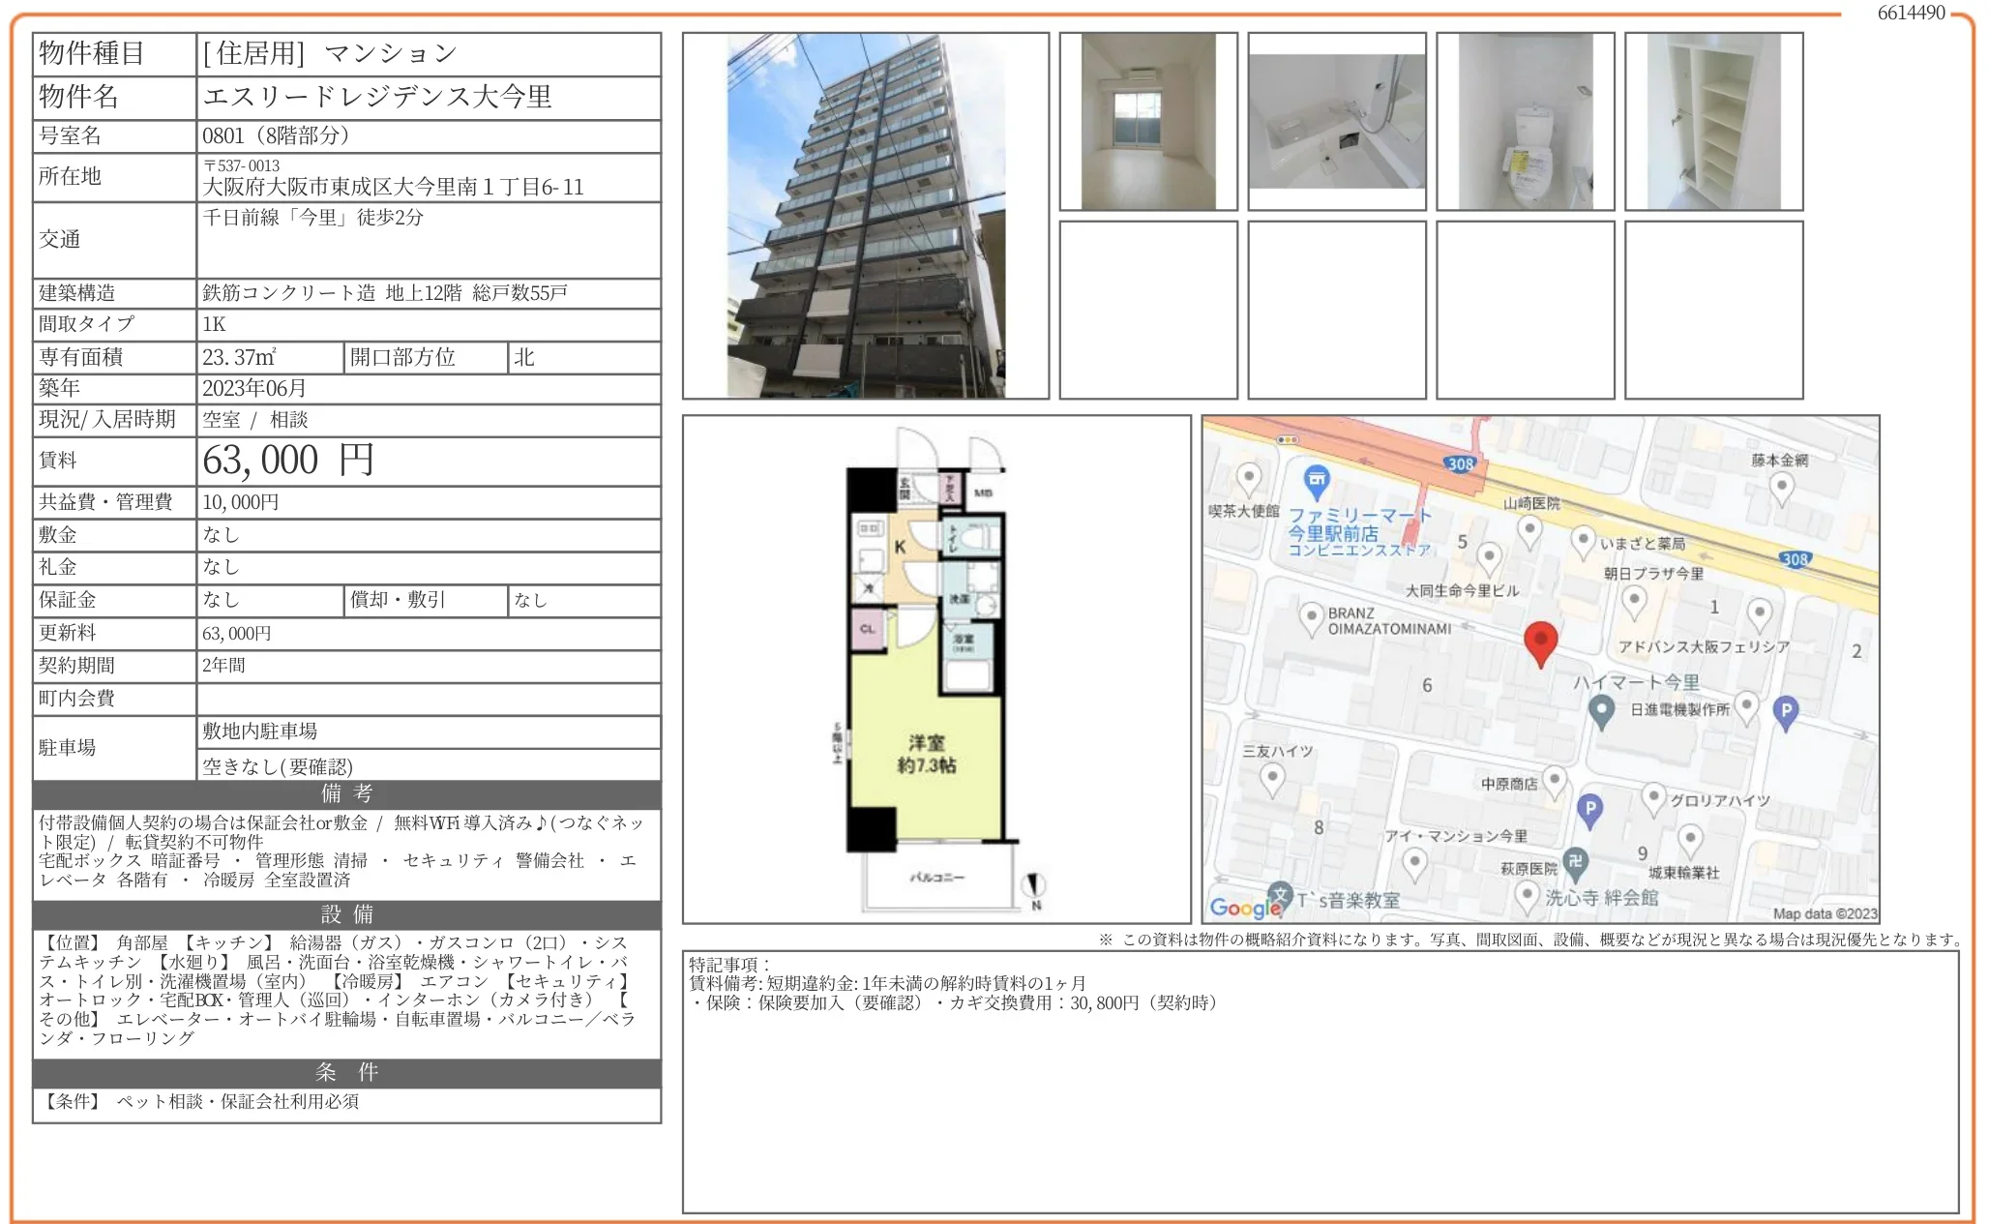Click the building exterior photo
Image resolution: width=1989 pixels, height=1224 pixels.
[865, 216]
